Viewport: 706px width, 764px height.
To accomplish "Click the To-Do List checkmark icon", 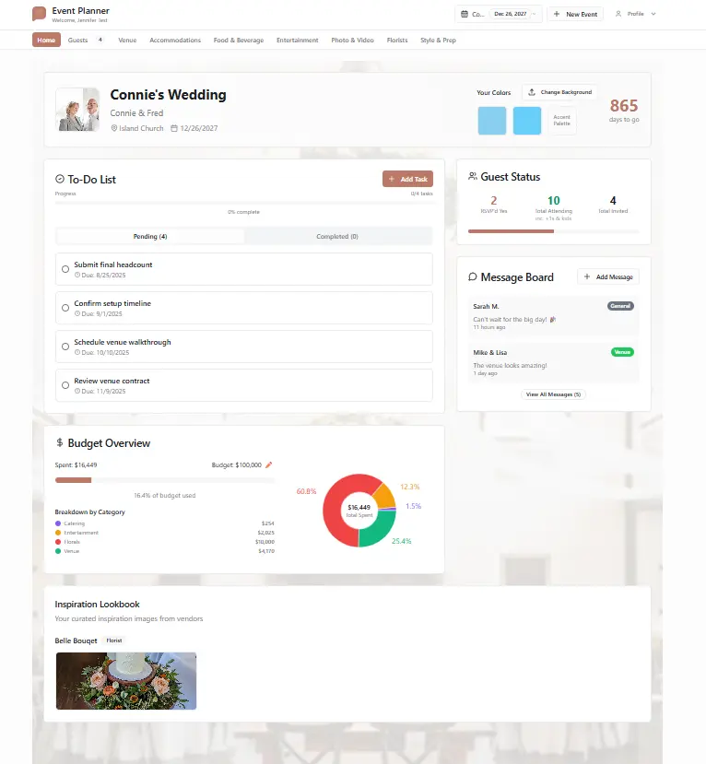I will tap(60, 179).
